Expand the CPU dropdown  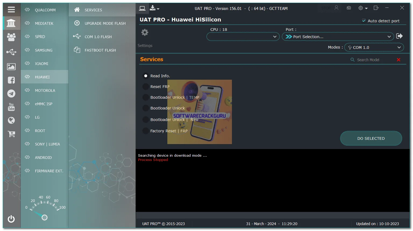click(x=243, y=36)
